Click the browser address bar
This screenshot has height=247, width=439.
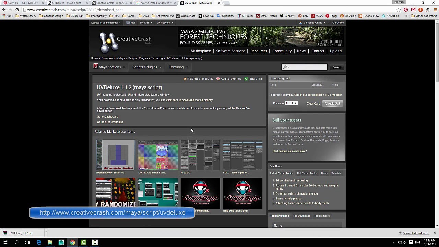[x=209, y=10]
